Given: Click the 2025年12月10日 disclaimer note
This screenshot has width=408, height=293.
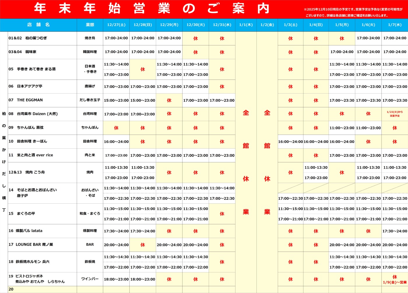Looking at the screenshot, I should [x=353, y=12].
